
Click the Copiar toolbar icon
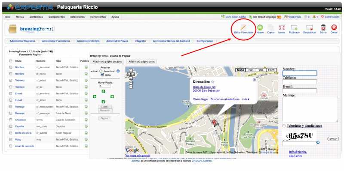click(271, 27)
